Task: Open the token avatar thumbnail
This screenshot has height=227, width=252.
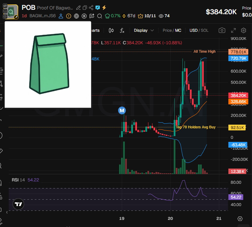Action: [10, 12]
